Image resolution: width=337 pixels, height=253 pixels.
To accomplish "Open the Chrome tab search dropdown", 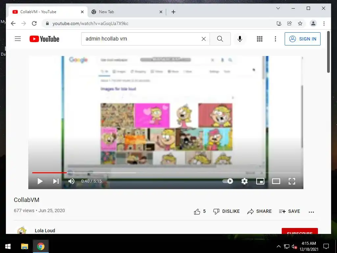I will [278, 8].
